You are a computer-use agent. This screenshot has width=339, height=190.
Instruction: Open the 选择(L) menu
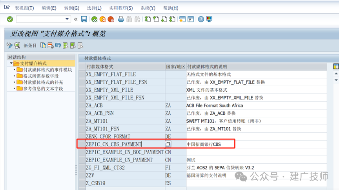tap(94, 8)
